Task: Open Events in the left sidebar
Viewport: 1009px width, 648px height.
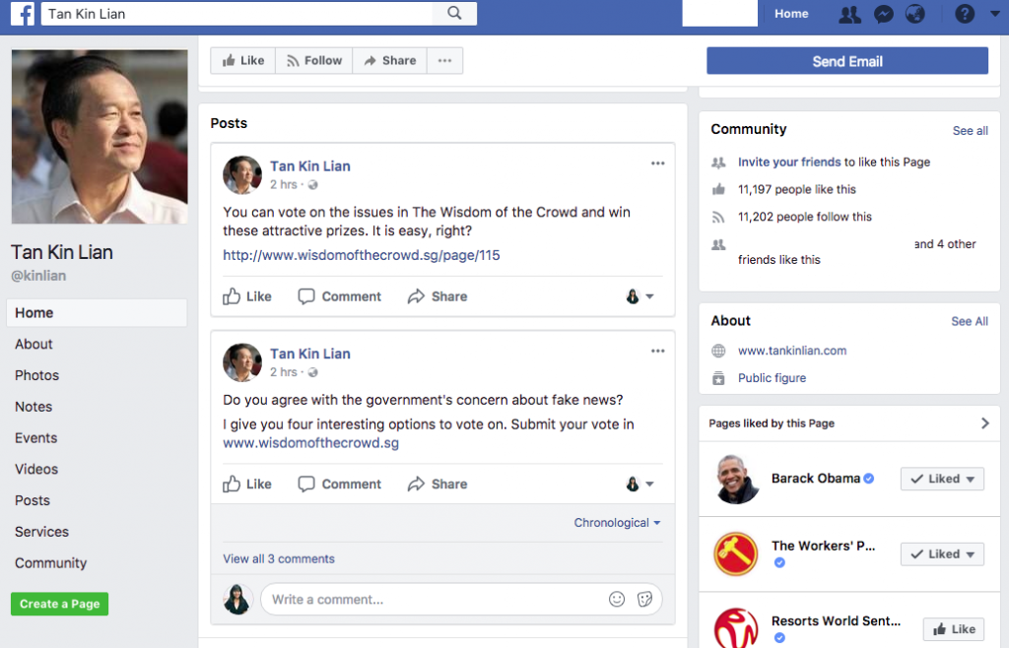Action: pyautogui.click(x=35, y=437)
